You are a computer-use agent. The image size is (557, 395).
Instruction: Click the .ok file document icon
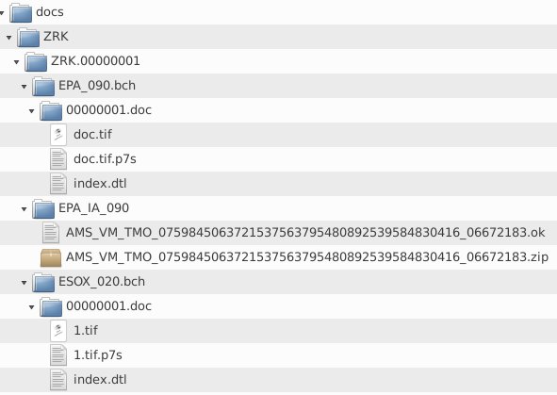[51, 233]
